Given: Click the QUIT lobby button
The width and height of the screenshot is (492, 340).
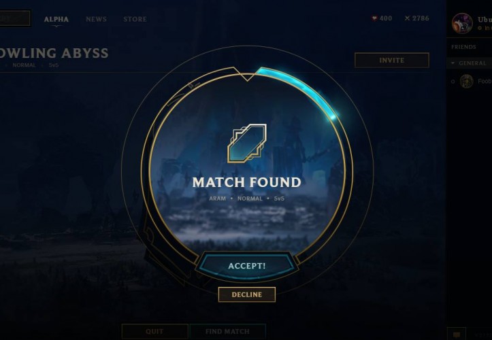Looking at the screenshot, I should (x=154, y=332).
